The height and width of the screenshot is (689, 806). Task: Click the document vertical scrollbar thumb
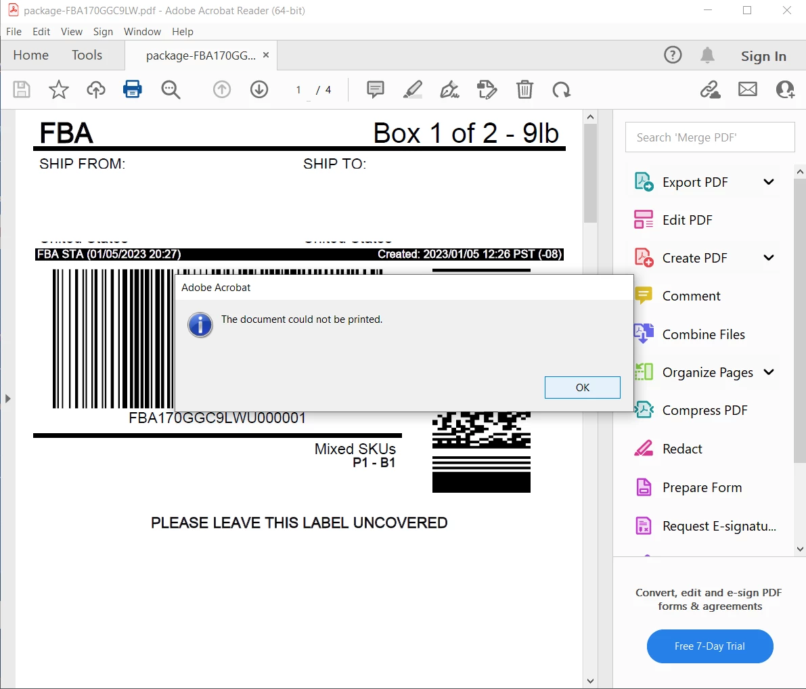pos(590,173)
